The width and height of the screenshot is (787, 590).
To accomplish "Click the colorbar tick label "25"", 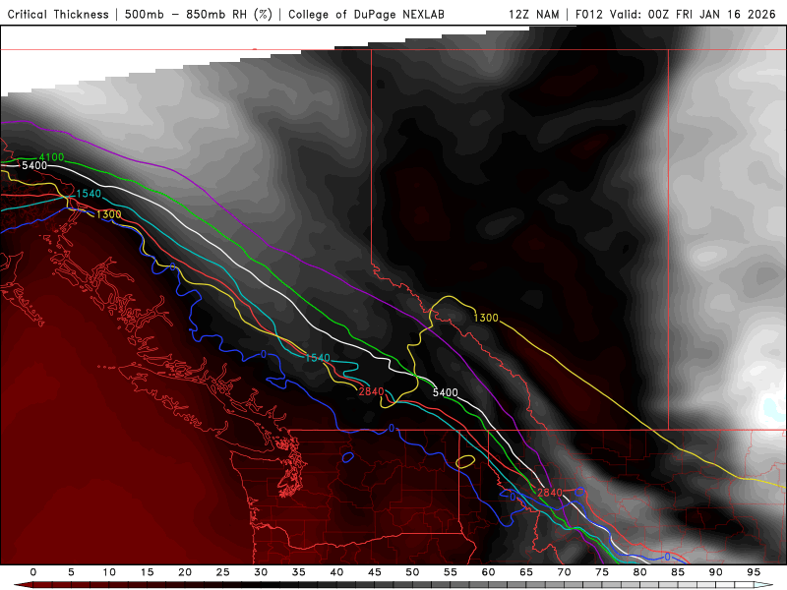I will 223,572.
